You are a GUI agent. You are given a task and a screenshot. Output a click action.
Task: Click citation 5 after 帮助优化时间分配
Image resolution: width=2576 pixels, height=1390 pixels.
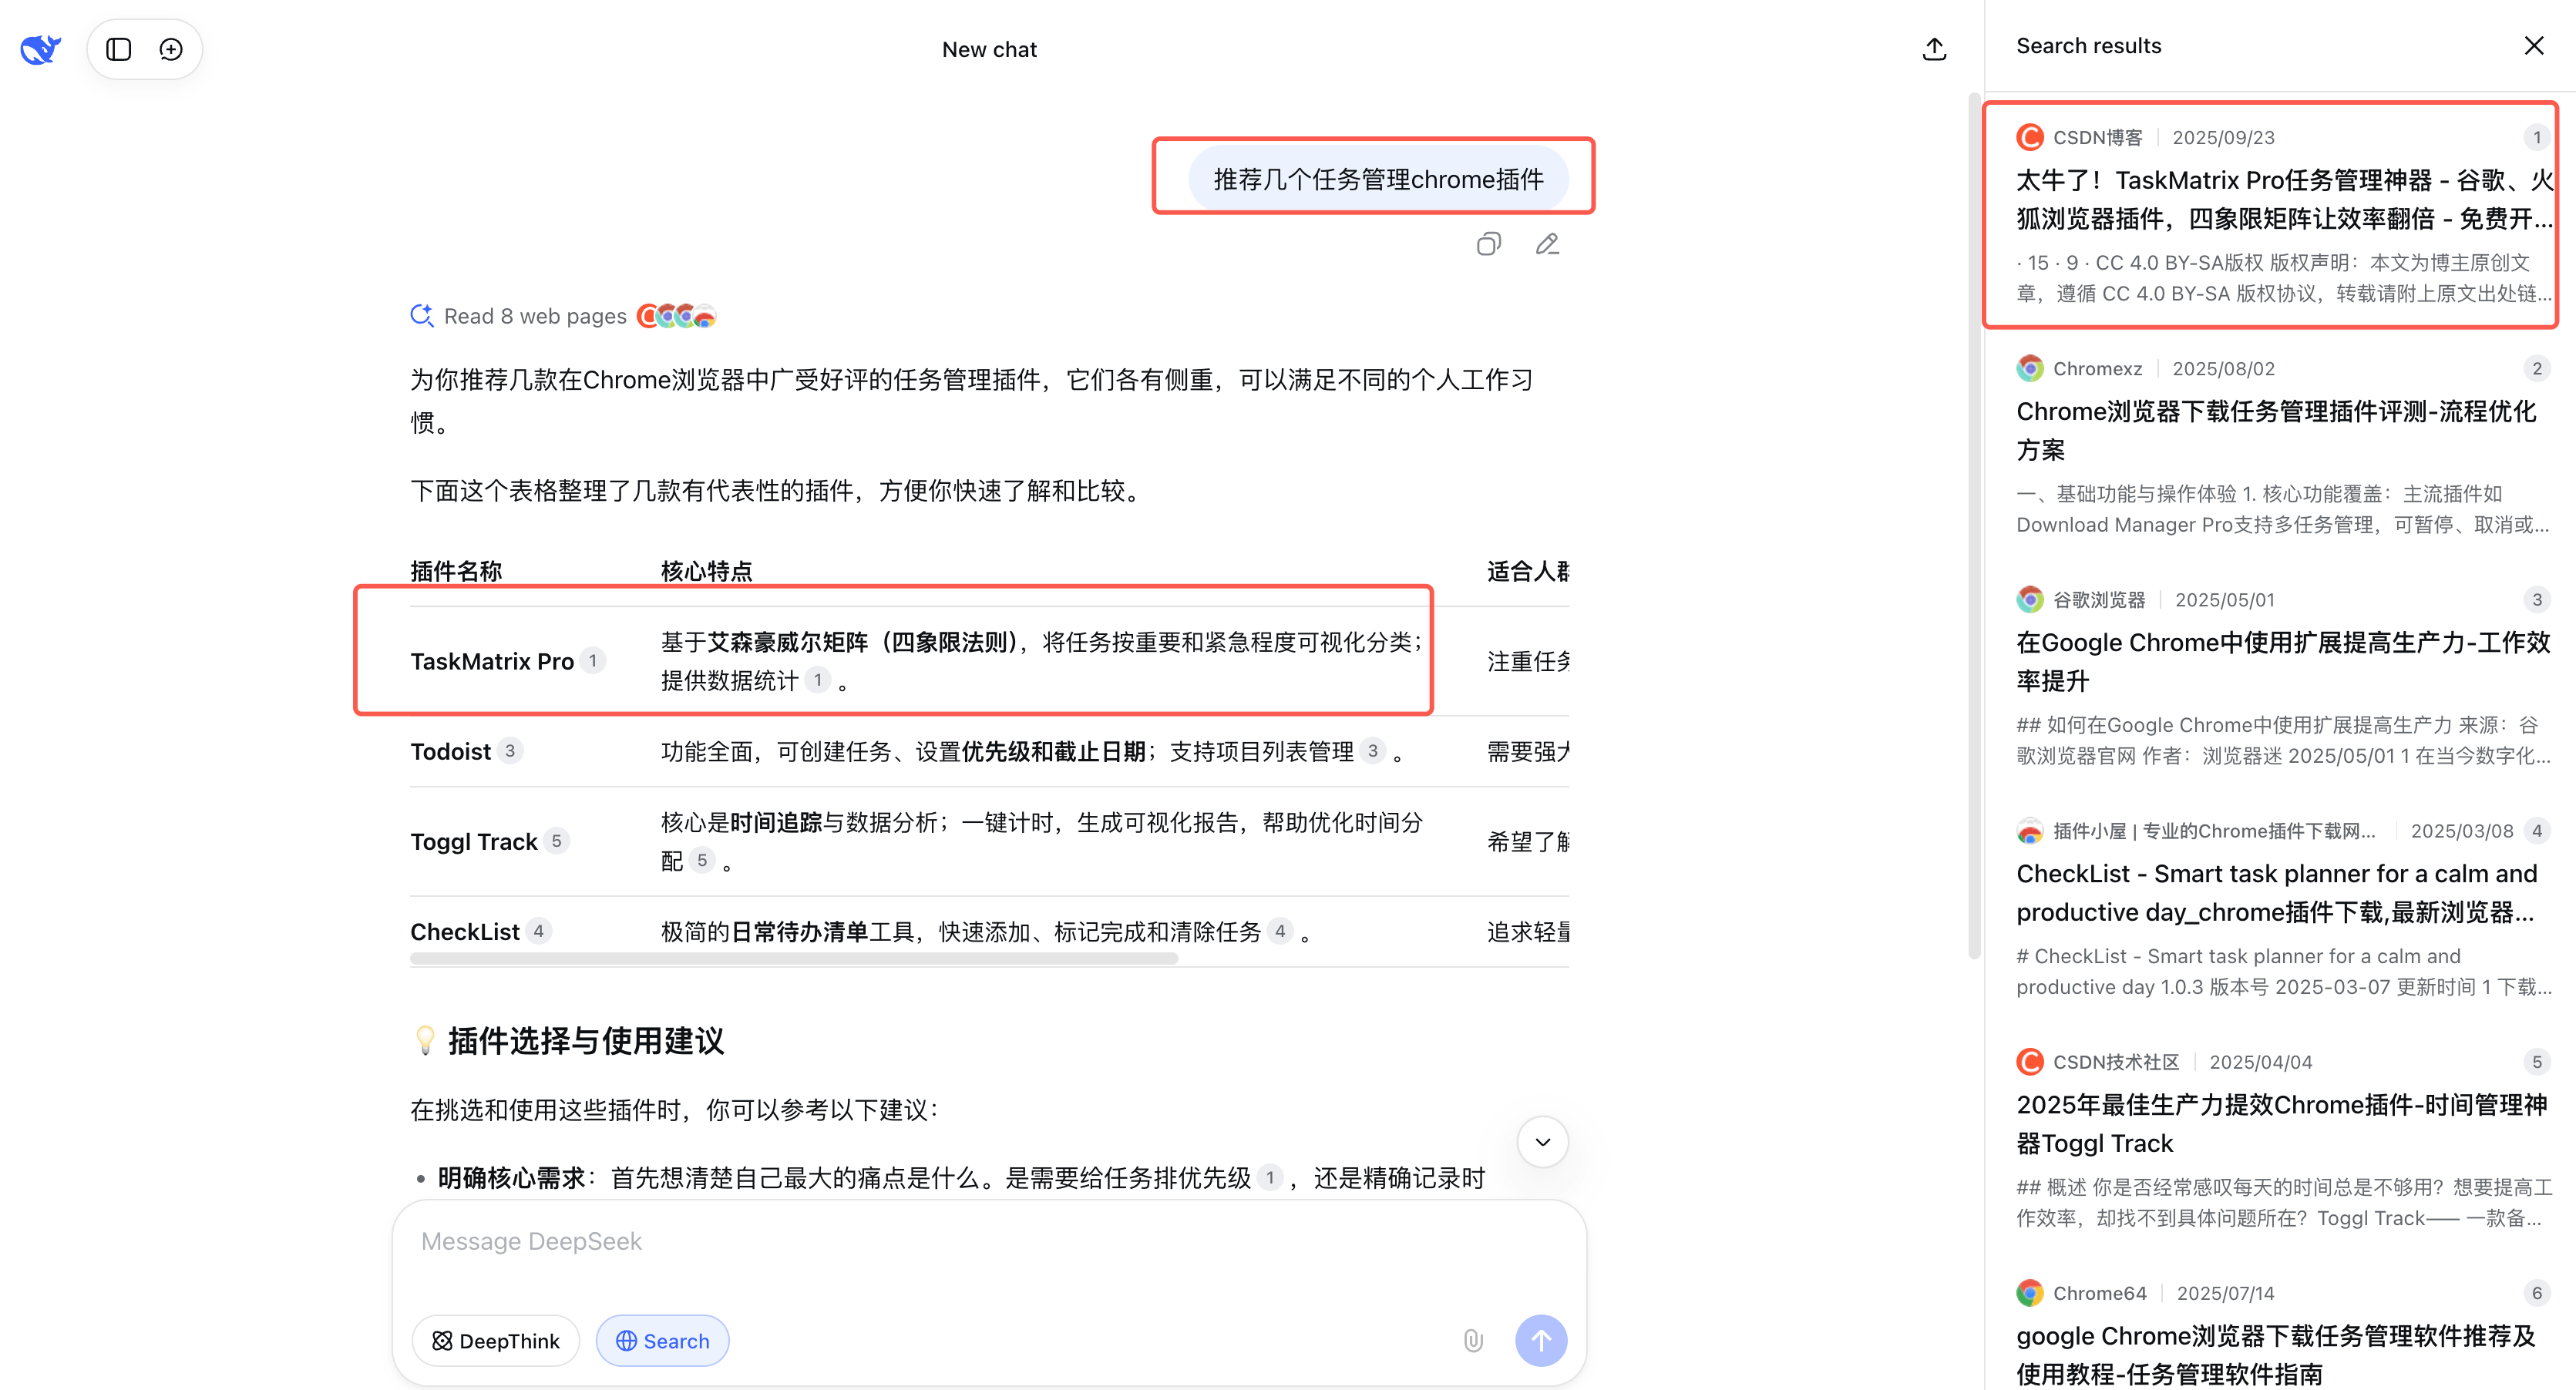(x=702, y=861)
